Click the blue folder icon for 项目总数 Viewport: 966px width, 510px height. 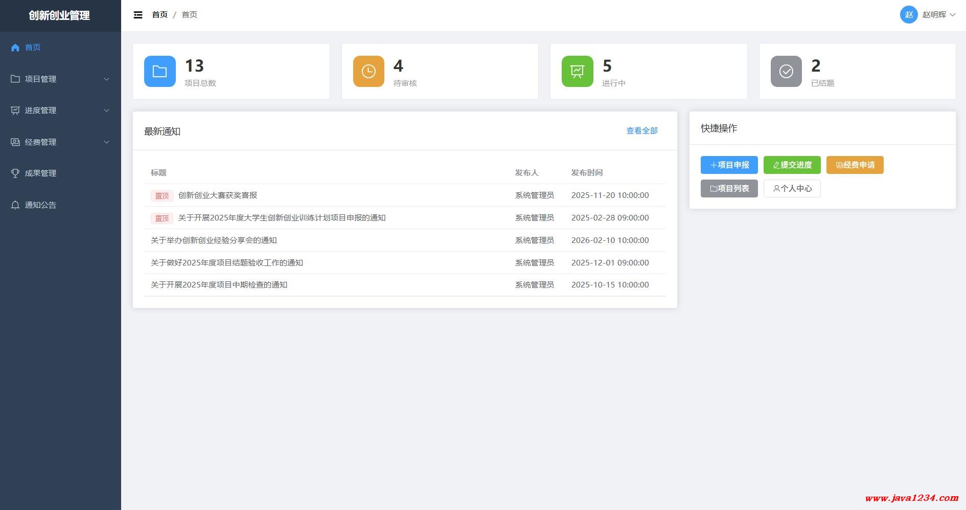159,72
